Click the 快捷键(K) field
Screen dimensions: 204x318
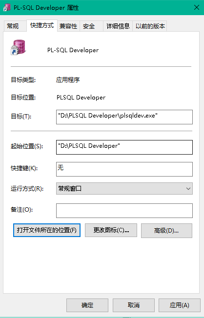pyautogui.click(x=124, y=169)
